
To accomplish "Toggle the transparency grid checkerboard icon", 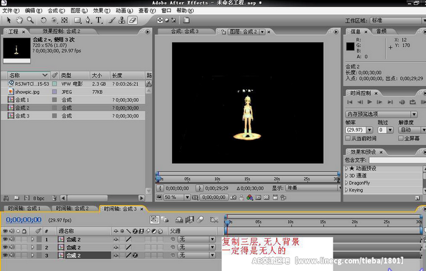I will pyautogui.click(x=266, y=198).
